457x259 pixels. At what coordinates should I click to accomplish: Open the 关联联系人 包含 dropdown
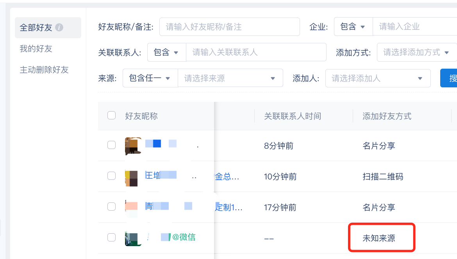tap(167, 52)
